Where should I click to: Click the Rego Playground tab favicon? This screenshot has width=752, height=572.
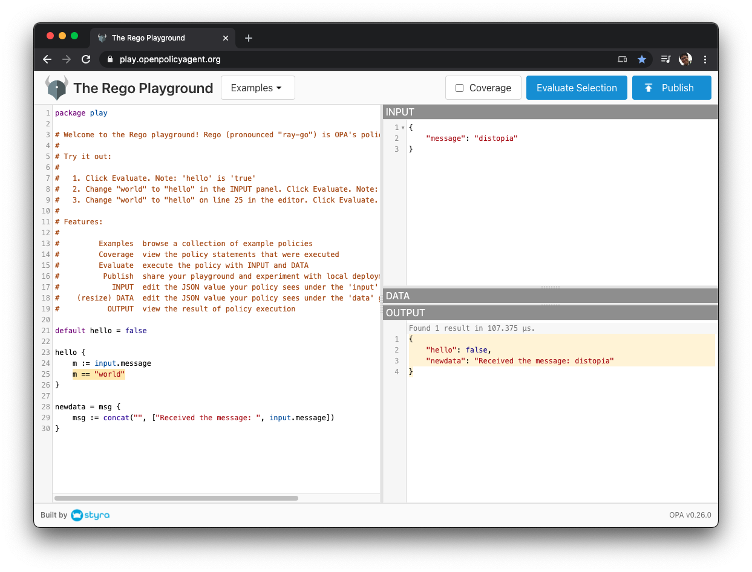point(102,38)
